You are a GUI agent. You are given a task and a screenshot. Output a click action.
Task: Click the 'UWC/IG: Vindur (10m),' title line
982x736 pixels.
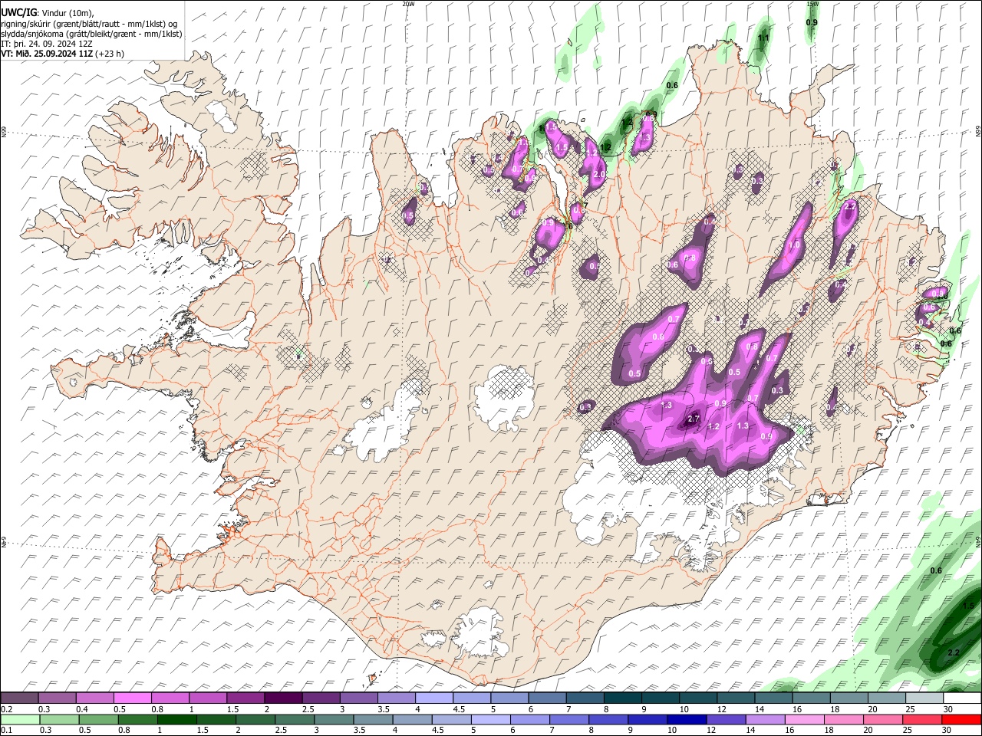click(x=48, y=13)
